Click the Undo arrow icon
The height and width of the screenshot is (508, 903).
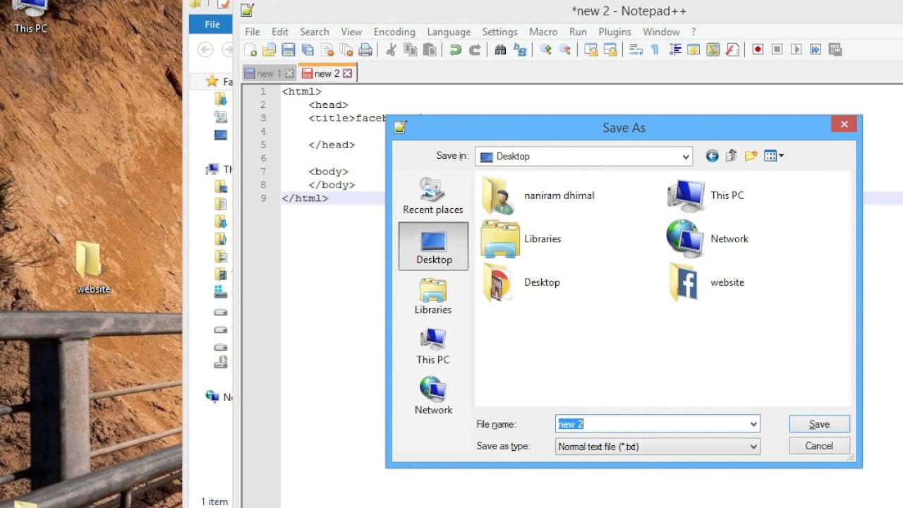pos(455,49)
